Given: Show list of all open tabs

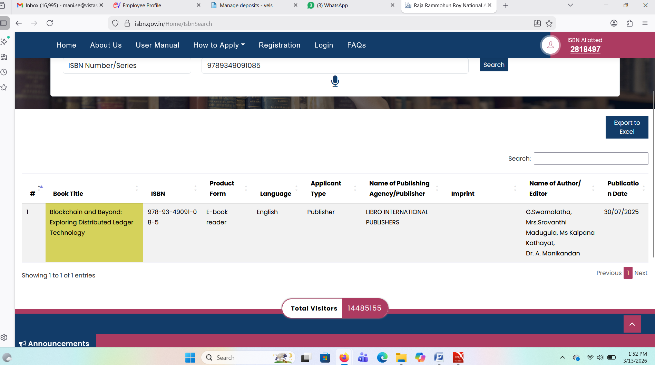Looking at the screenshot, I should [x=570, y=5].
